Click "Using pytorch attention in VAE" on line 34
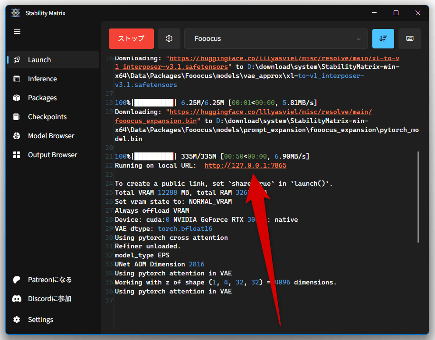 pyautogui.click(x=173, y=274)
